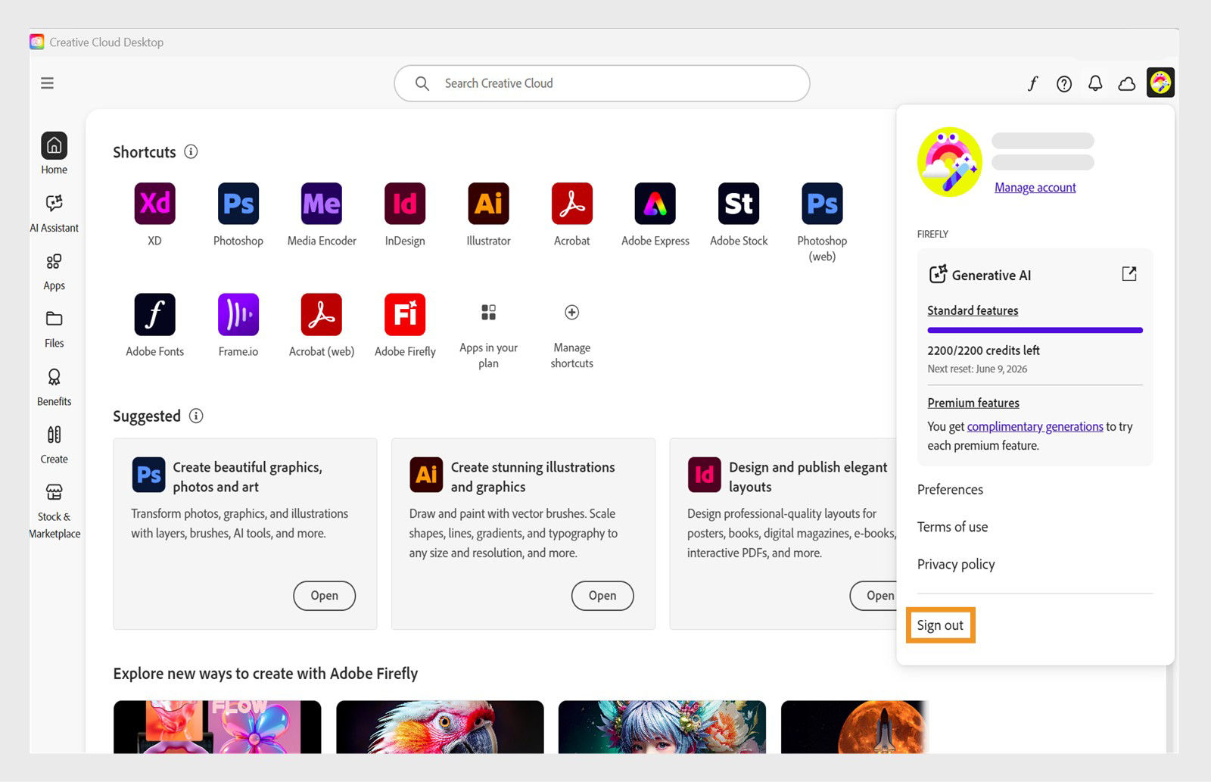Click profile avatar in top bar
1211x782 pixels.
point(1160,83)
